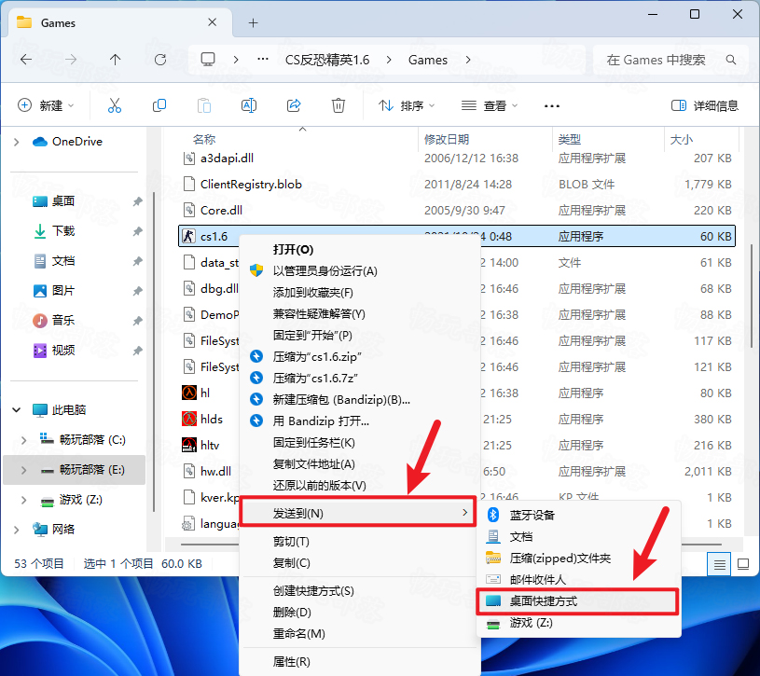Open the 发送到(N) submenu
The width and height of the screenshot is (760, 676).
tap(358, 513)
